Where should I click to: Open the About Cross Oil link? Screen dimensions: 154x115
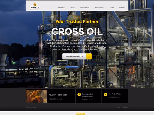[56, 99]
